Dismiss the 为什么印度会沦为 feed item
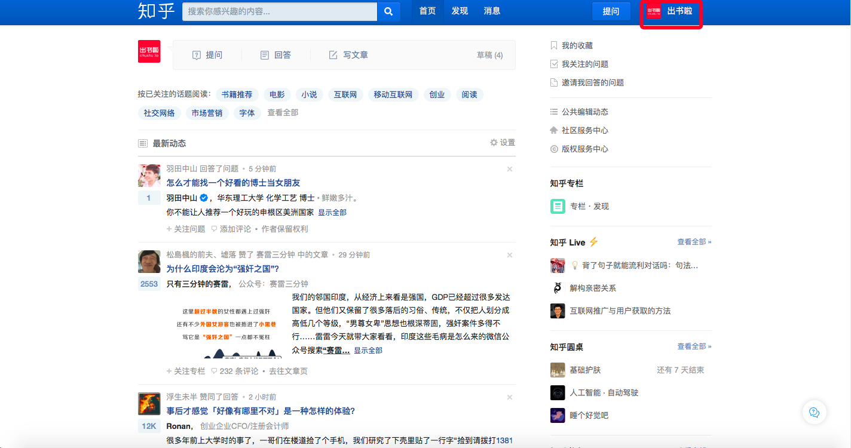The height and width of the screenshot is (448, 851). pos(510,255)
